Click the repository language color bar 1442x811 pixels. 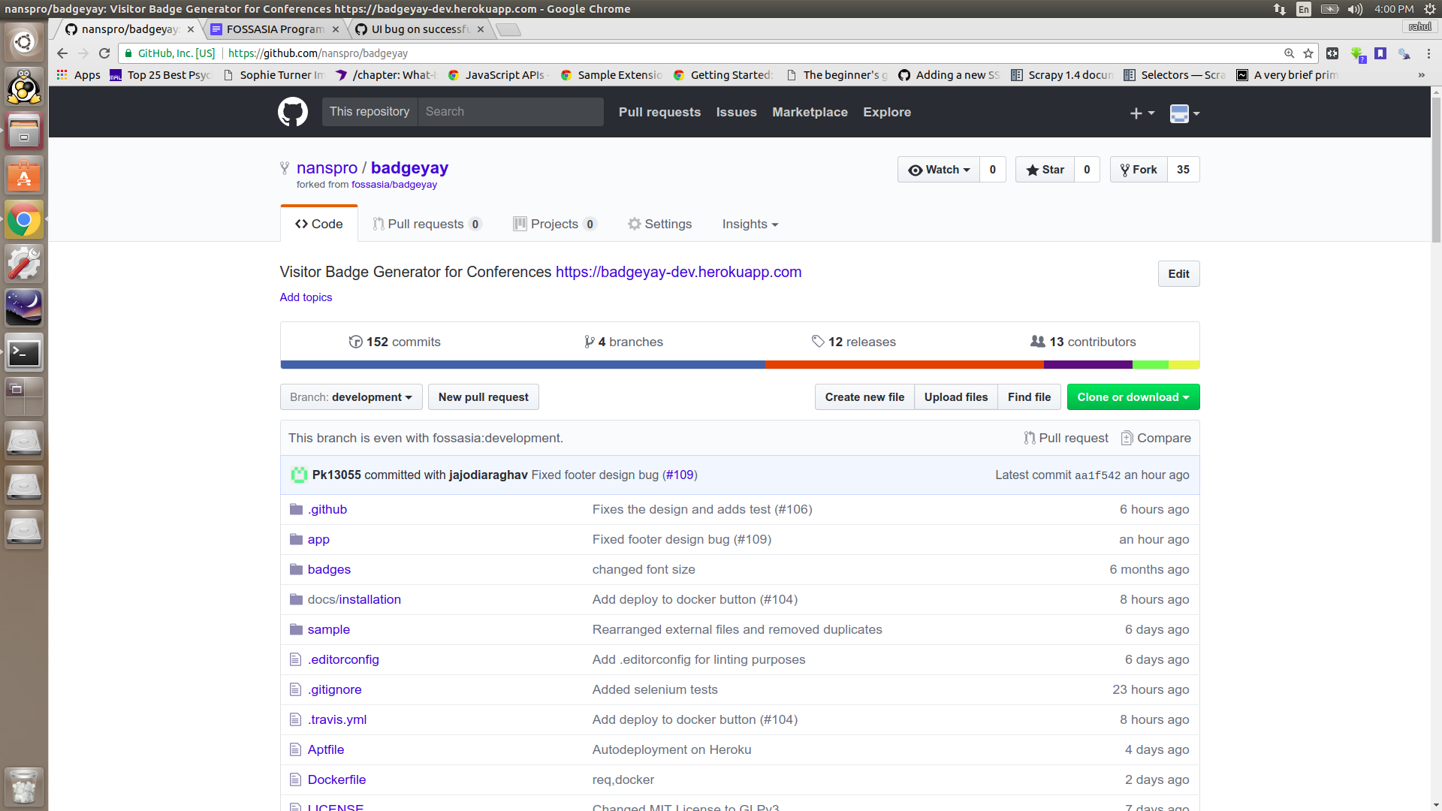click(740, 365)
